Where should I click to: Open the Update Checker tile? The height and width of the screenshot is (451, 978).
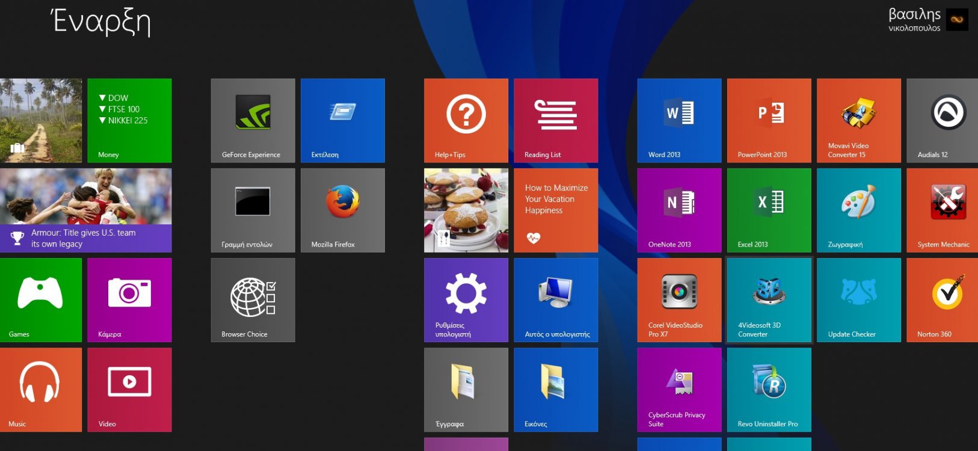pyautogui.click(x=859, y=300)
